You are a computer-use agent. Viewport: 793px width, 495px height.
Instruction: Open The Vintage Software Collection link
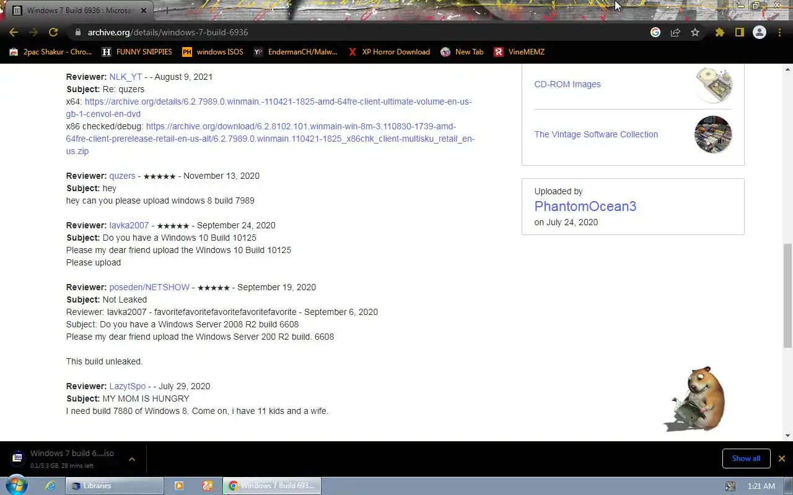tap(596, 134)
